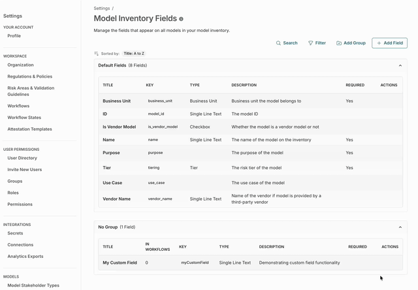The width and height of the screenshot is (418, 290).
Task: Open the Workflow States page
Action: [24, 118]
